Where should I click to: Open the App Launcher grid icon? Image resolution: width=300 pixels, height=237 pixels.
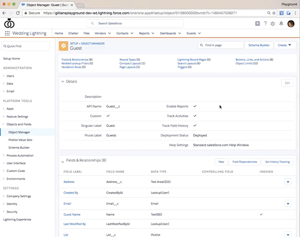pos(7,33)
